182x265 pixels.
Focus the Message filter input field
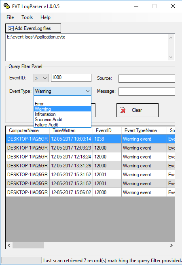pos(146,92)
